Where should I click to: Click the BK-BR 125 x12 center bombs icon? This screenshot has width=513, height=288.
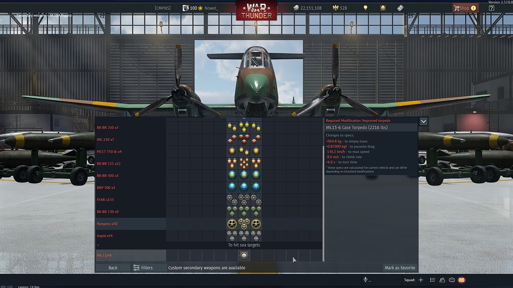244,163
